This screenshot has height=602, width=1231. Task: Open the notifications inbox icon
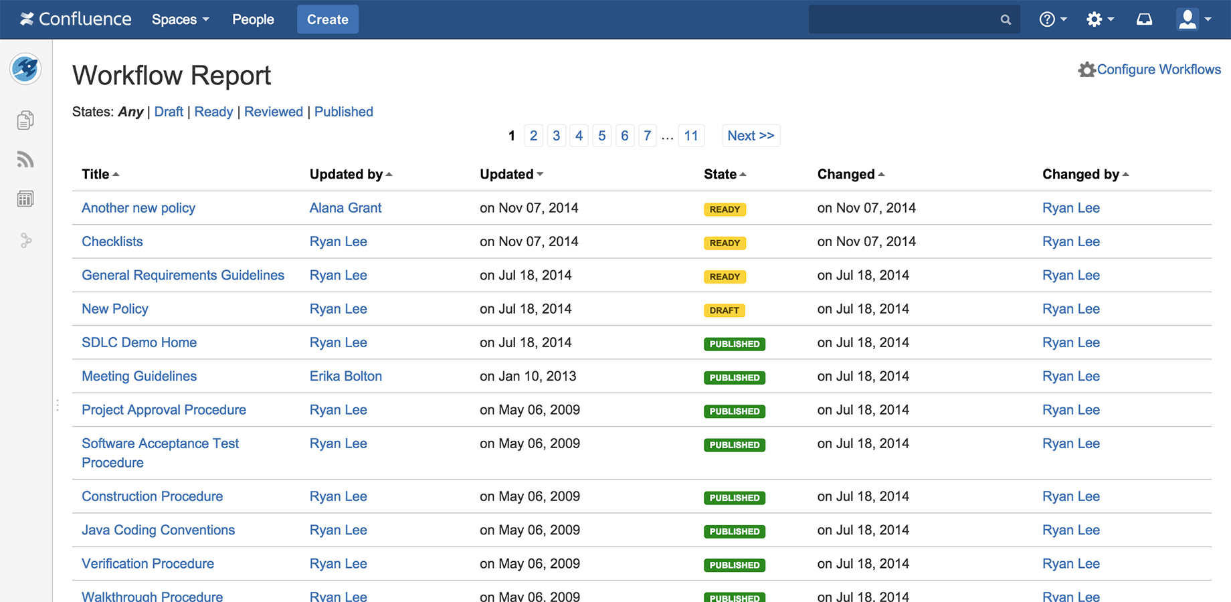pyautogui.click(x=1144, y=19)
